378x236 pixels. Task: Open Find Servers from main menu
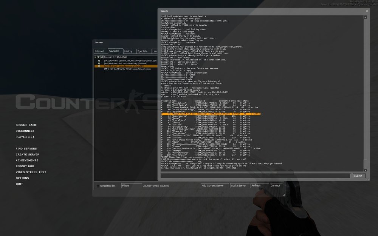coord(26,148)
